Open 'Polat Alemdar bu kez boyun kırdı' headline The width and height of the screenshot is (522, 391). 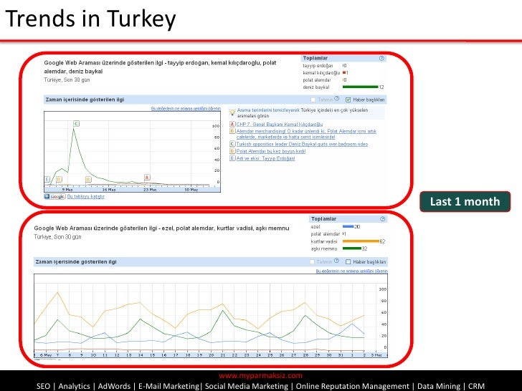tap(270, 151)
